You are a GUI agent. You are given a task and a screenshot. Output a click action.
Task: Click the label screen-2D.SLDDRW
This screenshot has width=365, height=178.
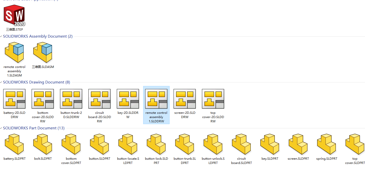[185, 115]
